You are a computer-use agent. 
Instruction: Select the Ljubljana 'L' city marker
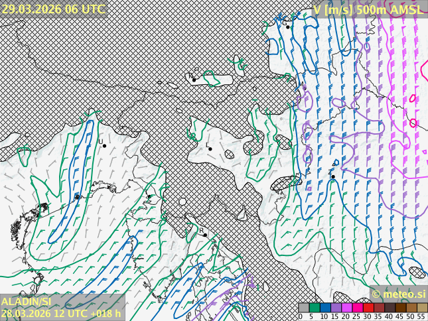[x=210, y=149]
